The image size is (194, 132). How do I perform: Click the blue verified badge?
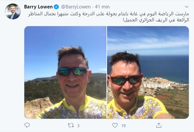tap(56, 7)
